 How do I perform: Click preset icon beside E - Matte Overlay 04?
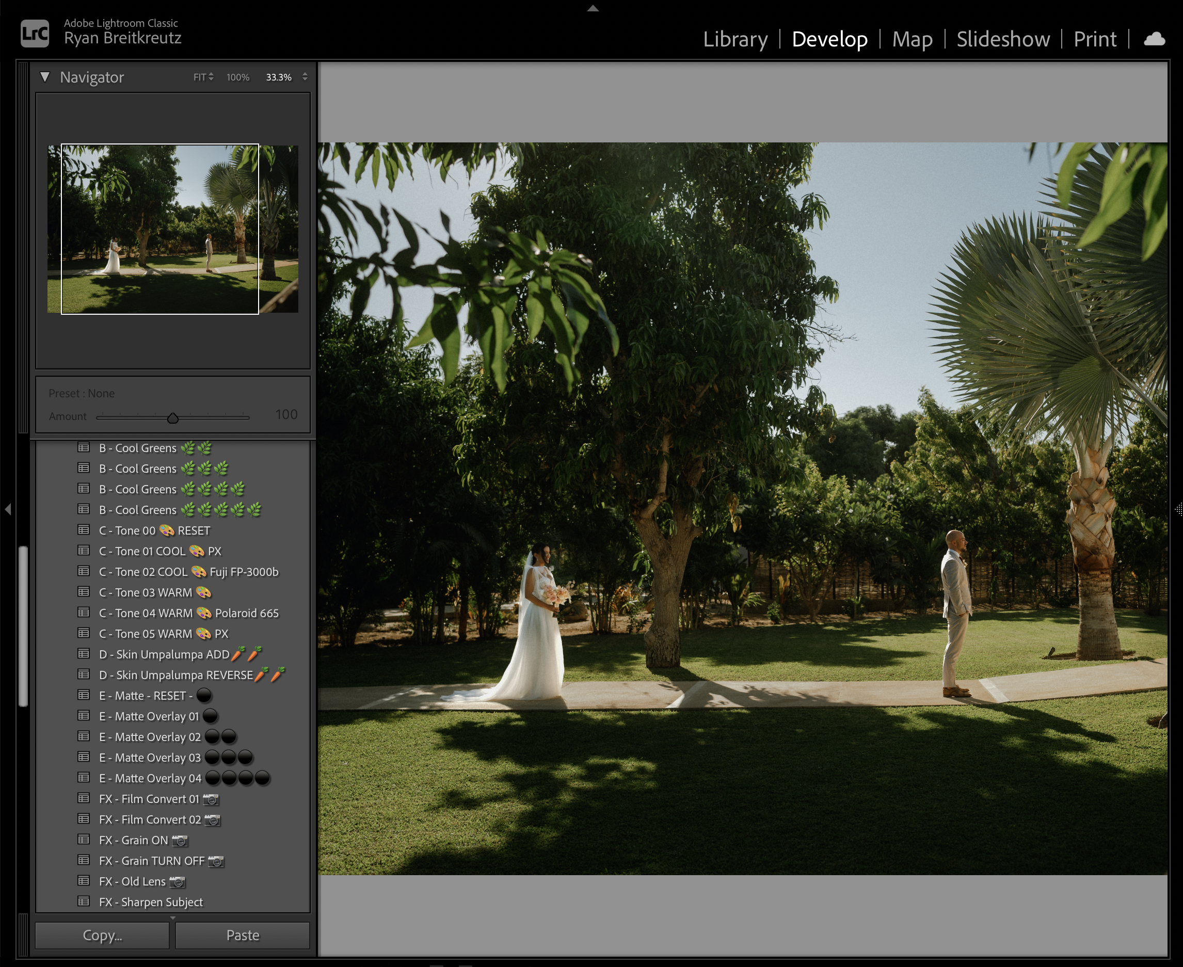tap(84, 778)
